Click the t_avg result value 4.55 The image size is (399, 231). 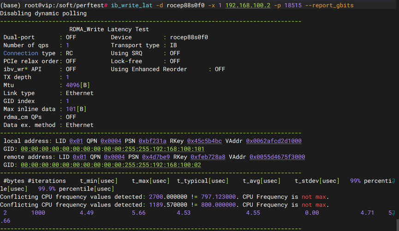tap(252, 213)
